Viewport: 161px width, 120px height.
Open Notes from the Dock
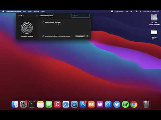40,104
